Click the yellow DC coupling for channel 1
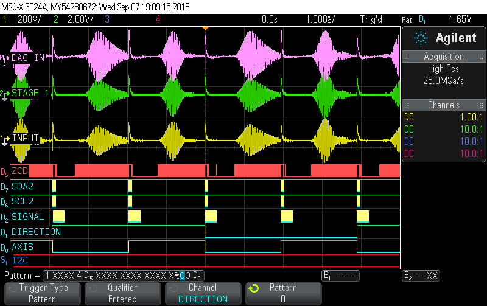The width and height of the screenshot is (487, 306). (409, 117)
